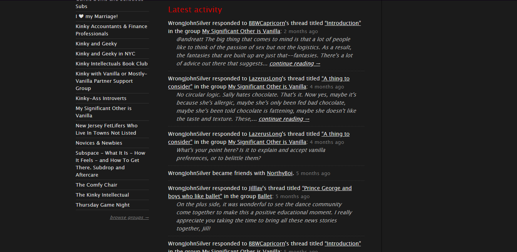
Task: Open "Prince George and boys who like ballet" thread
Action: (260, 192)
